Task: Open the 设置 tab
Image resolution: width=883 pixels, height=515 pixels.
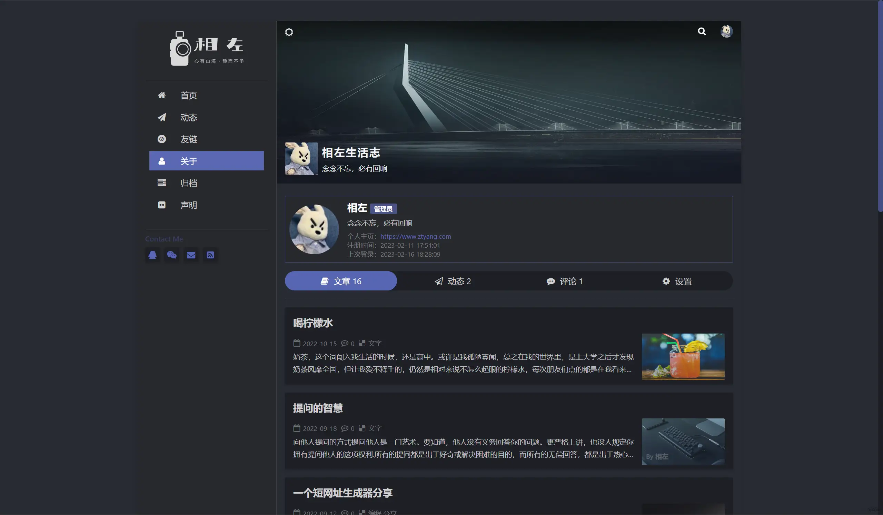Action: [x=677, y=281]
